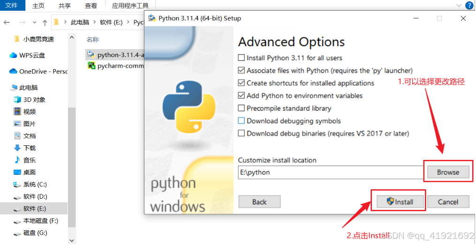Expand chevron after 此电脑 in address bar
The image size is (476, 244).
95,22
